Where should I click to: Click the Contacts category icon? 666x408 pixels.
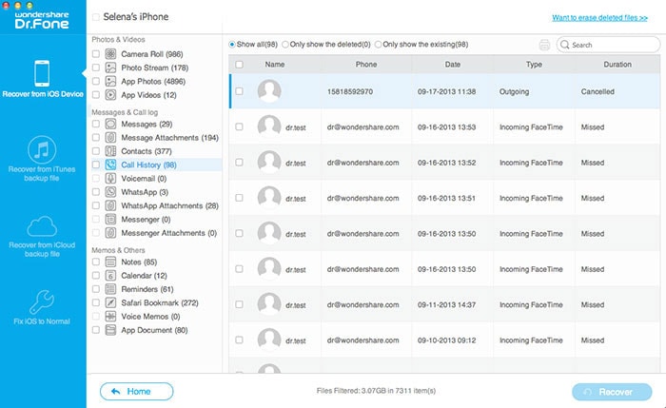(110, 151)
